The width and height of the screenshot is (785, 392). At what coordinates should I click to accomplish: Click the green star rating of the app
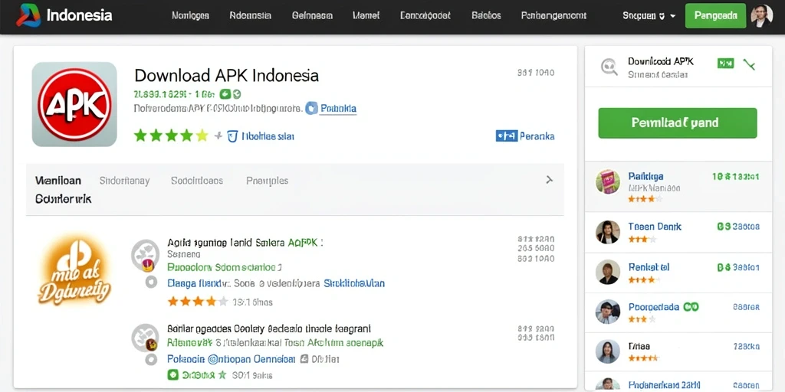(x=171, y=136)
